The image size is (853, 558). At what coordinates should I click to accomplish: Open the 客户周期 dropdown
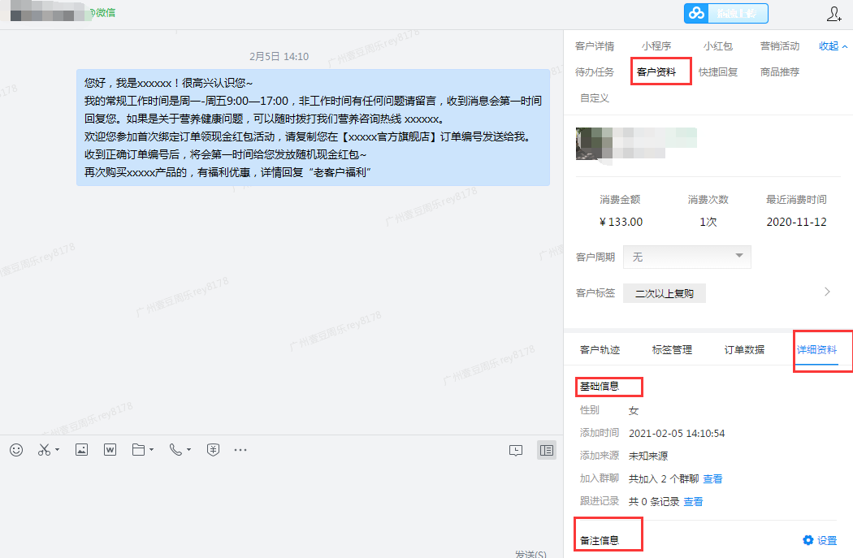(686, 257)
